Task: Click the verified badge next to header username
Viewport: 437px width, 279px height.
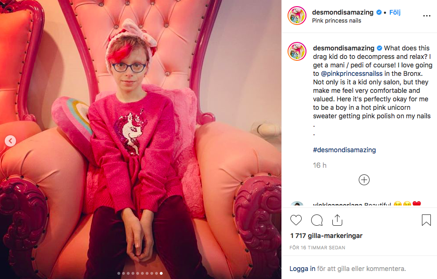Action: (379, 12)
